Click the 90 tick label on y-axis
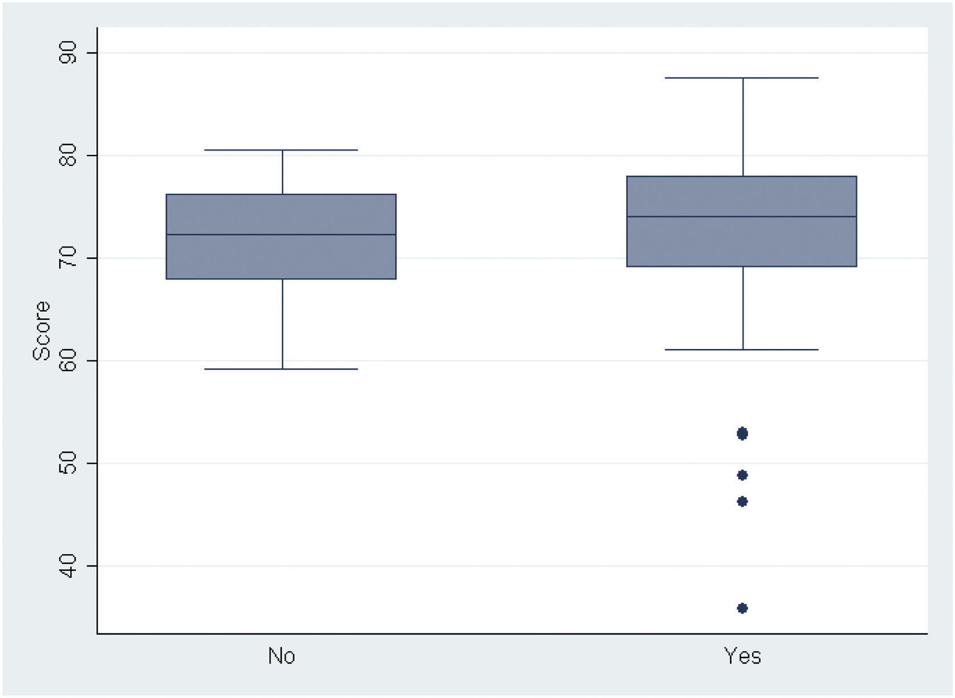Screen dimensions: 955x698 point(68,53)
